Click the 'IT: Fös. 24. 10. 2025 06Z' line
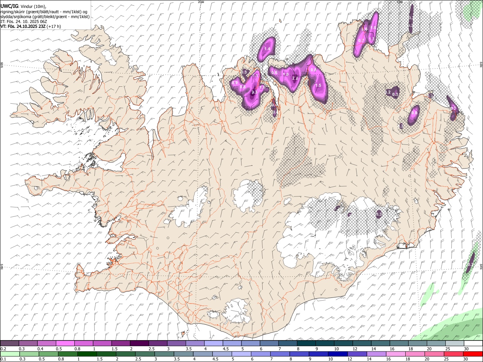 click(24, 21)
